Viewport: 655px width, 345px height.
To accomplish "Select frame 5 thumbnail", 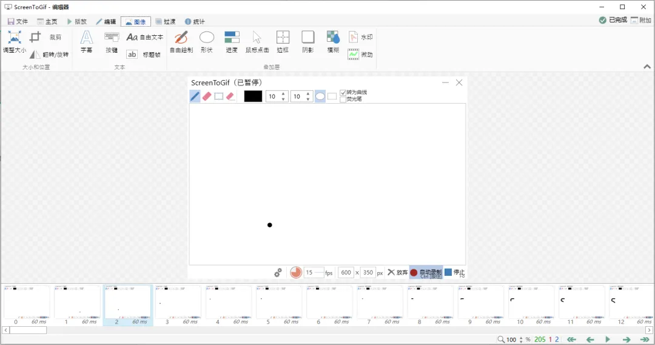I will point(278,306).
